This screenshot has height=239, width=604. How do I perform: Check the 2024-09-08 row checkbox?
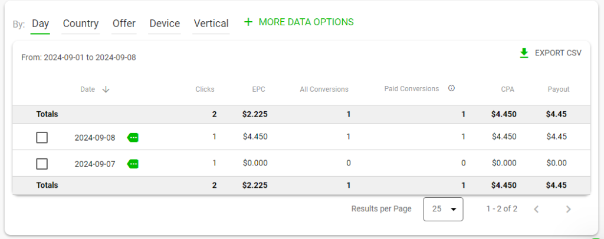click(x=42, y=137)
